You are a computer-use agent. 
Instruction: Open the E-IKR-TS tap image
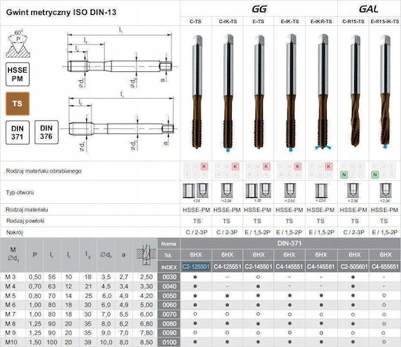(323, 92)
